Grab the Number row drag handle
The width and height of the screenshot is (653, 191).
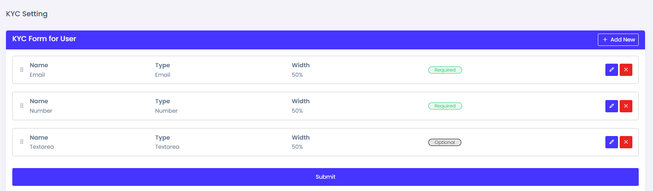tap(22, 106)
